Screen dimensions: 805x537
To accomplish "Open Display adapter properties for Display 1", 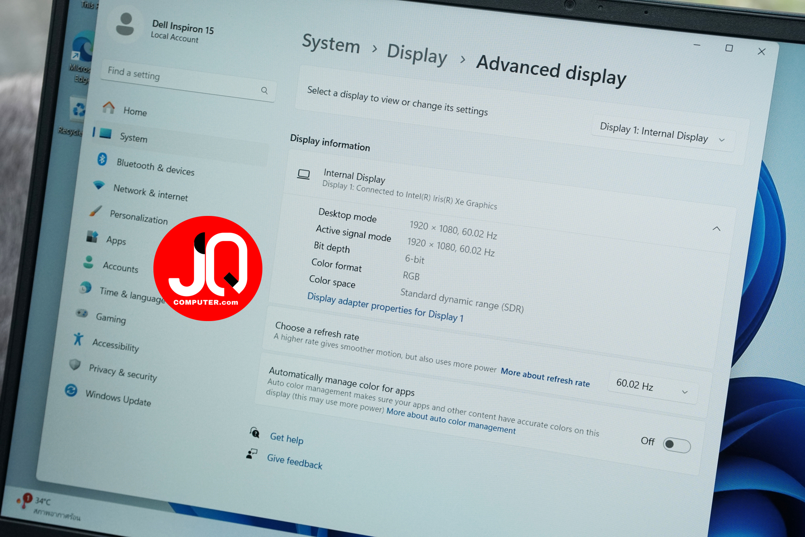I will point(385,307).
